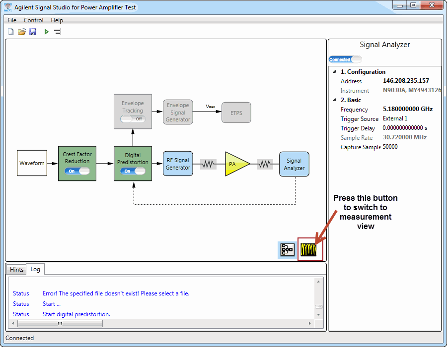Toggle Digital Predistortion On switch

(x=133, y=171)
